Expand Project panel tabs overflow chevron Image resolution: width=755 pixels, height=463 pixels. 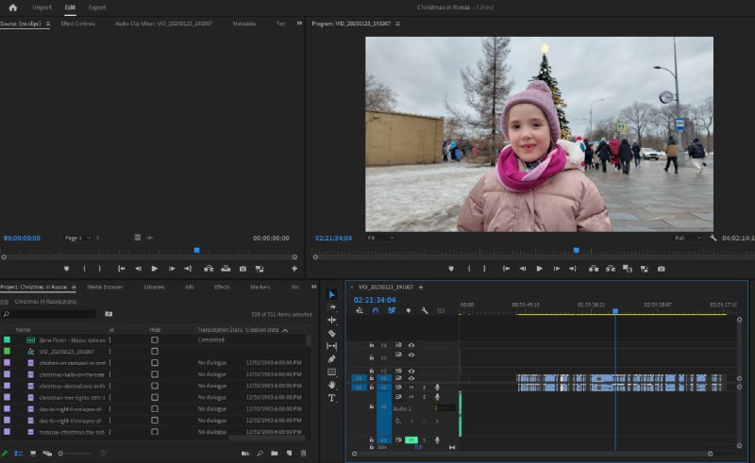[x=314, y=287]
